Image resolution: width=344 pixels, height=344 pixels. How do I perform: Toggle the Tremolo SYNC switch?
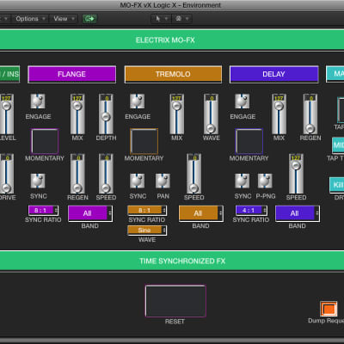pos(137,181)
